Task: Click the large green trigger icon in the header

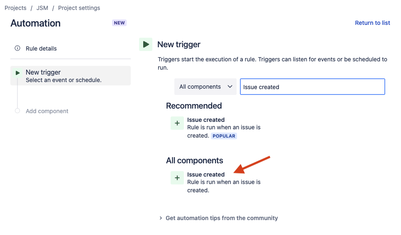Action: [145, 44]
